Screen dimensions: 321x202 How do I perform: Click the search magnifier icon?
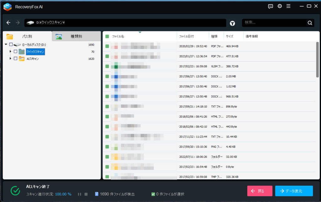coord(310,23)
